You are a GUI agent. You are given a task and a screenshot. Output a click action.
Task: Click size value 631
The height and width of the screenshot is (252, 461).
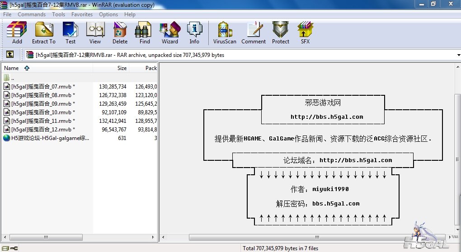pyautogui.click(x=122, y=138)
